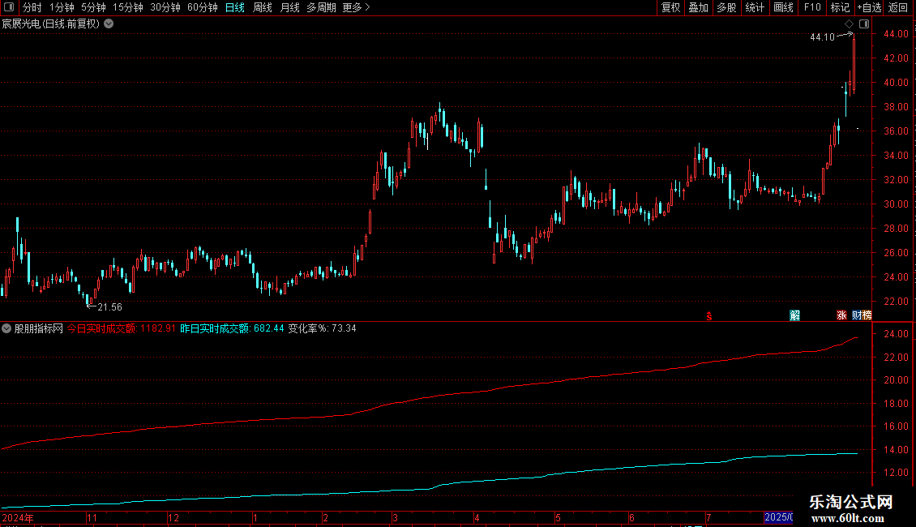Open the 解 info badge
The width and height of the screenshot is (916, 527).
(x=795, y=315)
